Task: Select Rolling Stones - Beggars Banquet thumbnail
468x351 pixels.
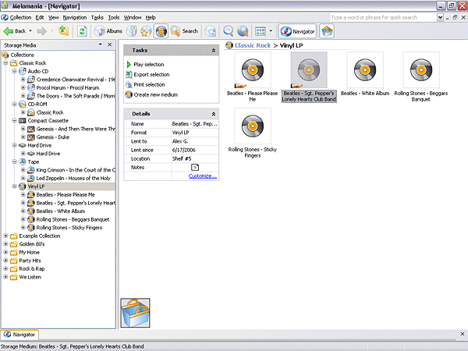Action: [421, 70]
